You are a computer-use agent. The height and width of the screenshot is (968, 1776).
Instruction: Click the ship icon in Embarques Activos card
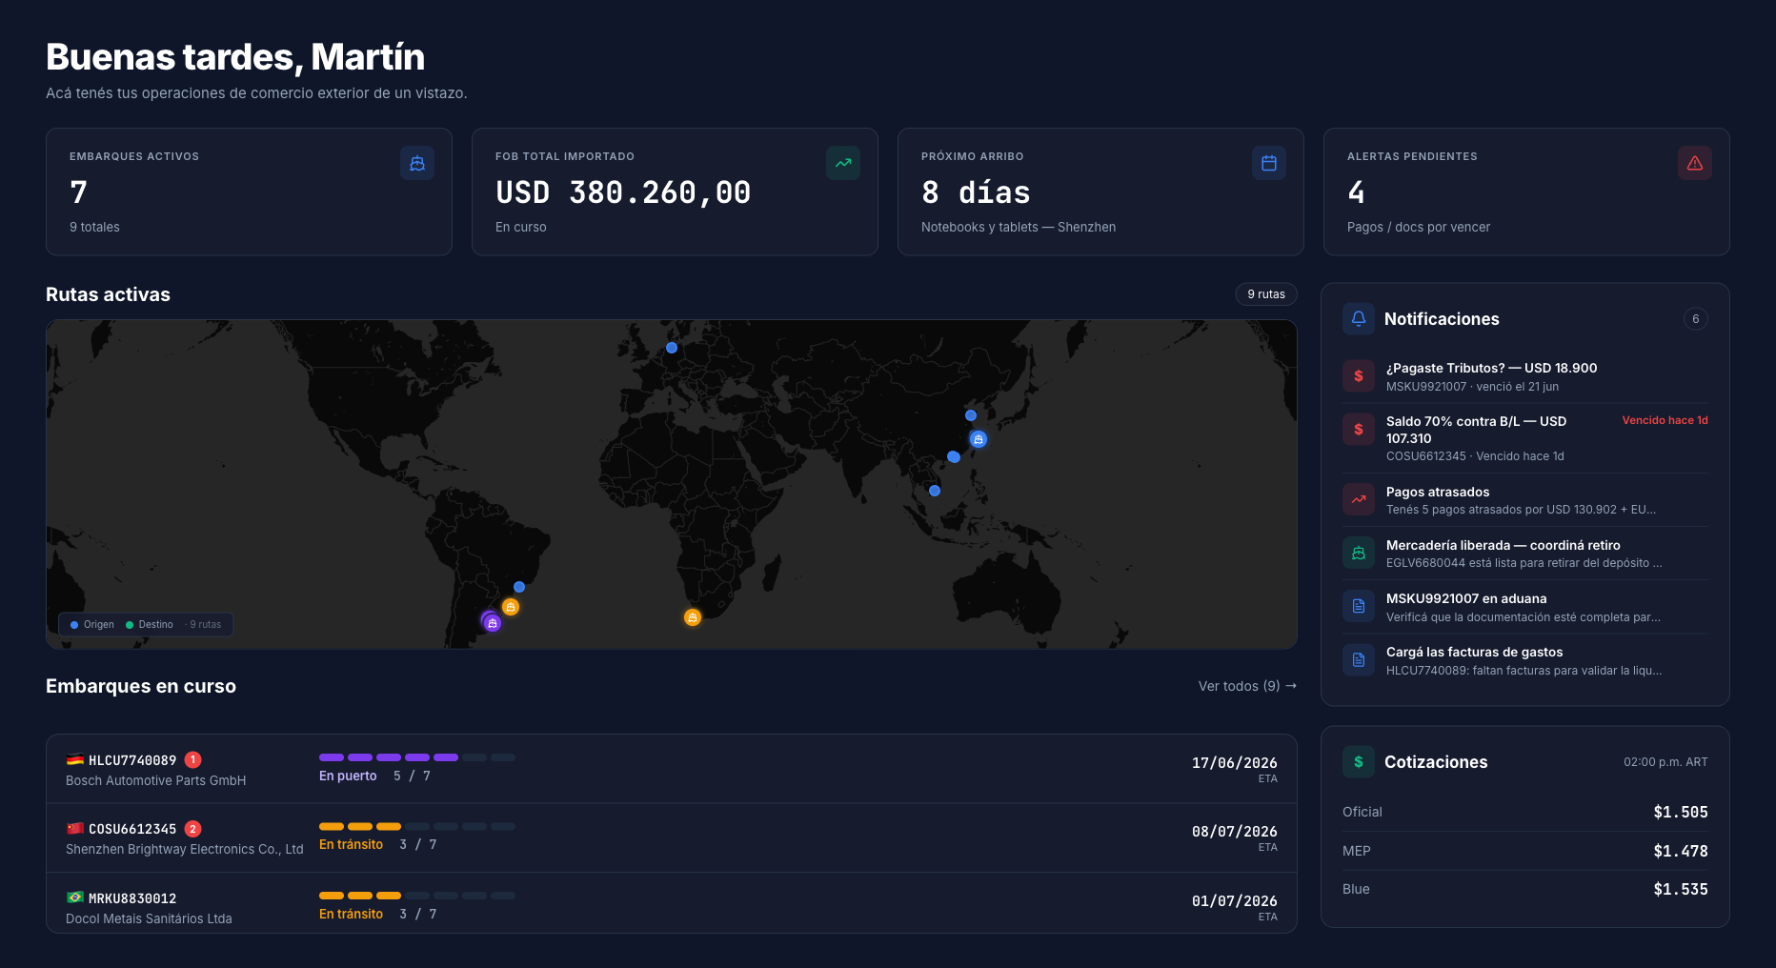pos(417,163)
